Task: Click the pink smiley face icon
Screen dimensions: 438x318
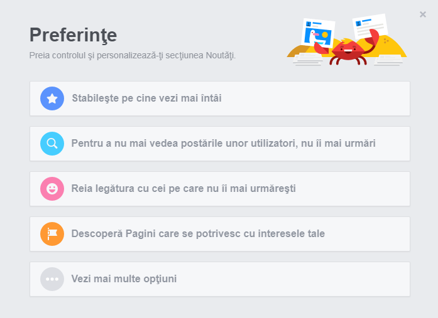Action: [x=52, y=189]
